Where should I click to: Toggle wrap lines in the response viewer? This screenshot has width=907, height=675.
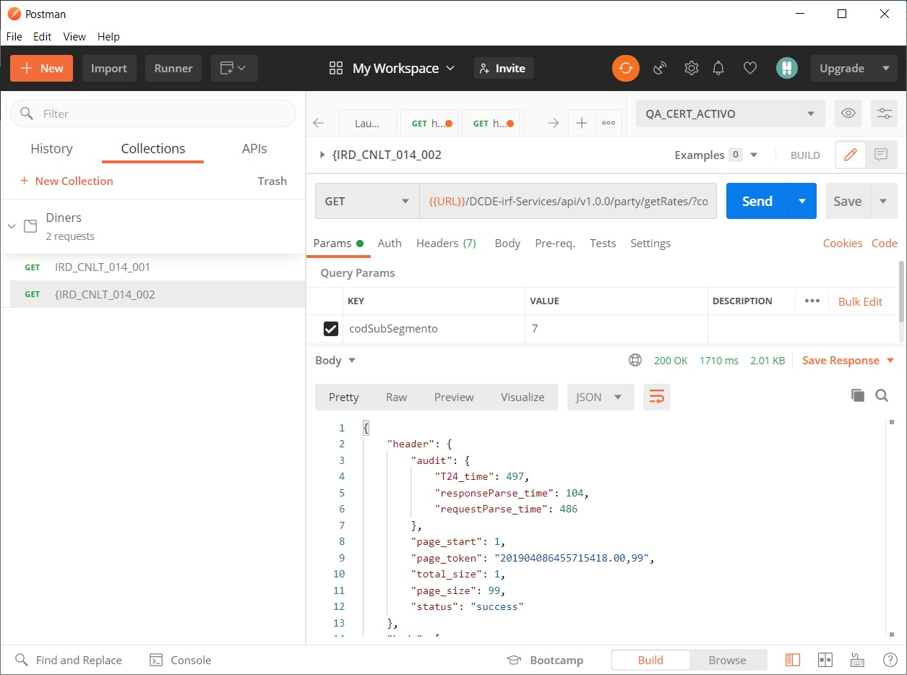click(x=656, y=397)
